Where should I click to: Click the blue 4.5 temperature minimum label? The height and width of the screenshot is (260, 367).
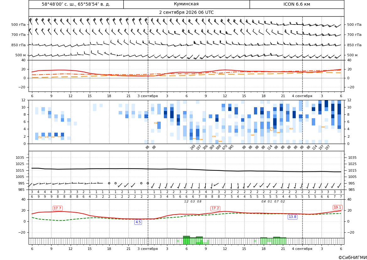point(138,222)
